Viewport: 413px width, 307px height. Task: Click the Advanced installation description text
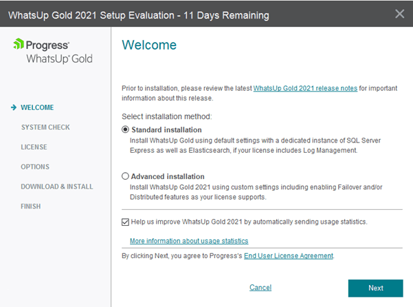256,192
